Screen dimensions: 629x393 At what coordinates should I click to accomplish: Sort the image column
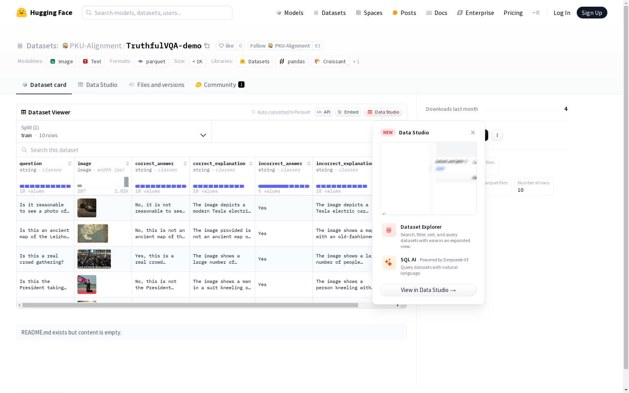[x=127, y=163]
